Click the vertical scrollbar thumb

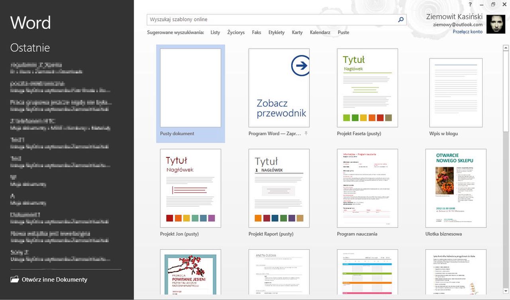(506, 92)
